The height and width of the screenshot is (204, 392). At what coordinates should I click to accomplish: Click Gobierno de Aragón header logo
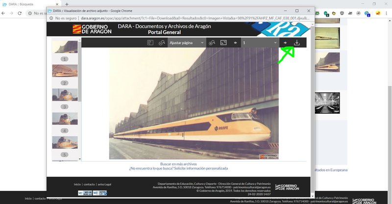[x=92, y=29]
